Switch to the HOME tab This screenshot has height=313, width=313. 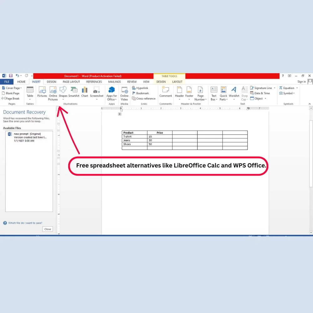pyautogui.click(x=21, y=82)
